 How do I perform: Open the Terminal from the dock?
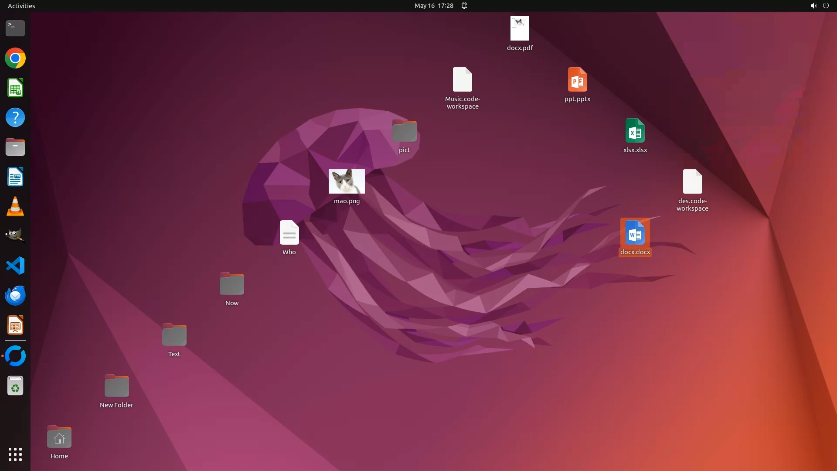pyautogui.click(x=15, y=28)
